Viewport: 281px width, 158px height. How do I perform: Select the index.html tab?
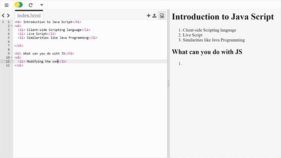pyautogui.click(x=29, y=16)
